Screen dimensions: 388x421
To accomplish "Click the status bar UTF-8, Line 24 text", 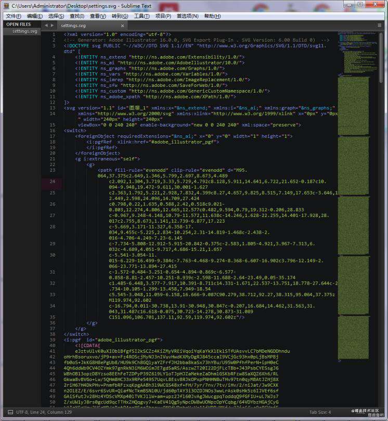I will 44,412.
